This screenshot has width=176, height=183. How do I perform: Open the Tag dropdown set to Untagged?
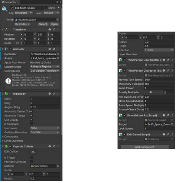[23, 13]
